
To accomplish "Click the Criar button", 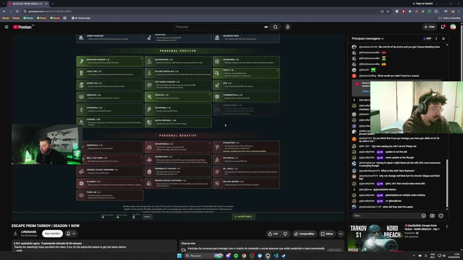I will (x=429, y=27).
